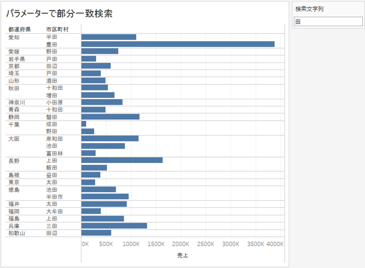
Task: Click the 磐田 city label
Action: click(x=52, y=117)
